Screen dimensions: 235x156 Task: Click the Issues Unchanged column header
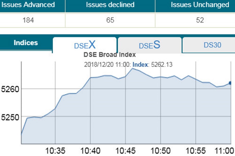tap(200, 5)
